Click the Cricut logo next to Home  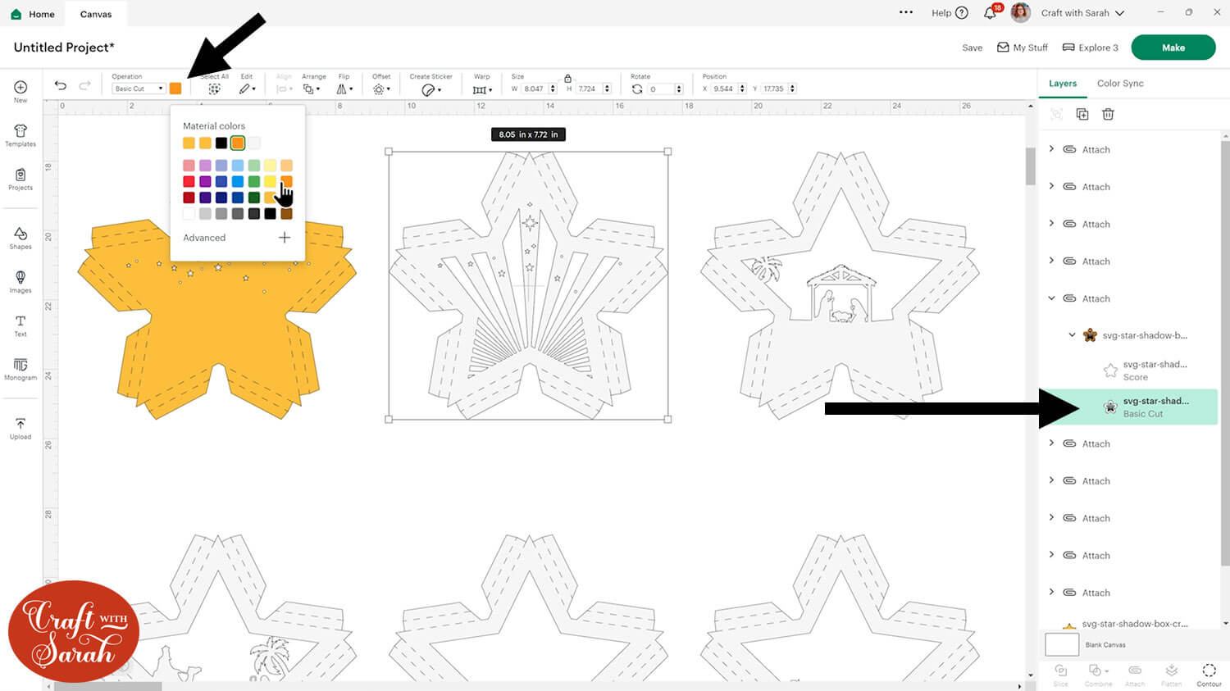point(16,14)
